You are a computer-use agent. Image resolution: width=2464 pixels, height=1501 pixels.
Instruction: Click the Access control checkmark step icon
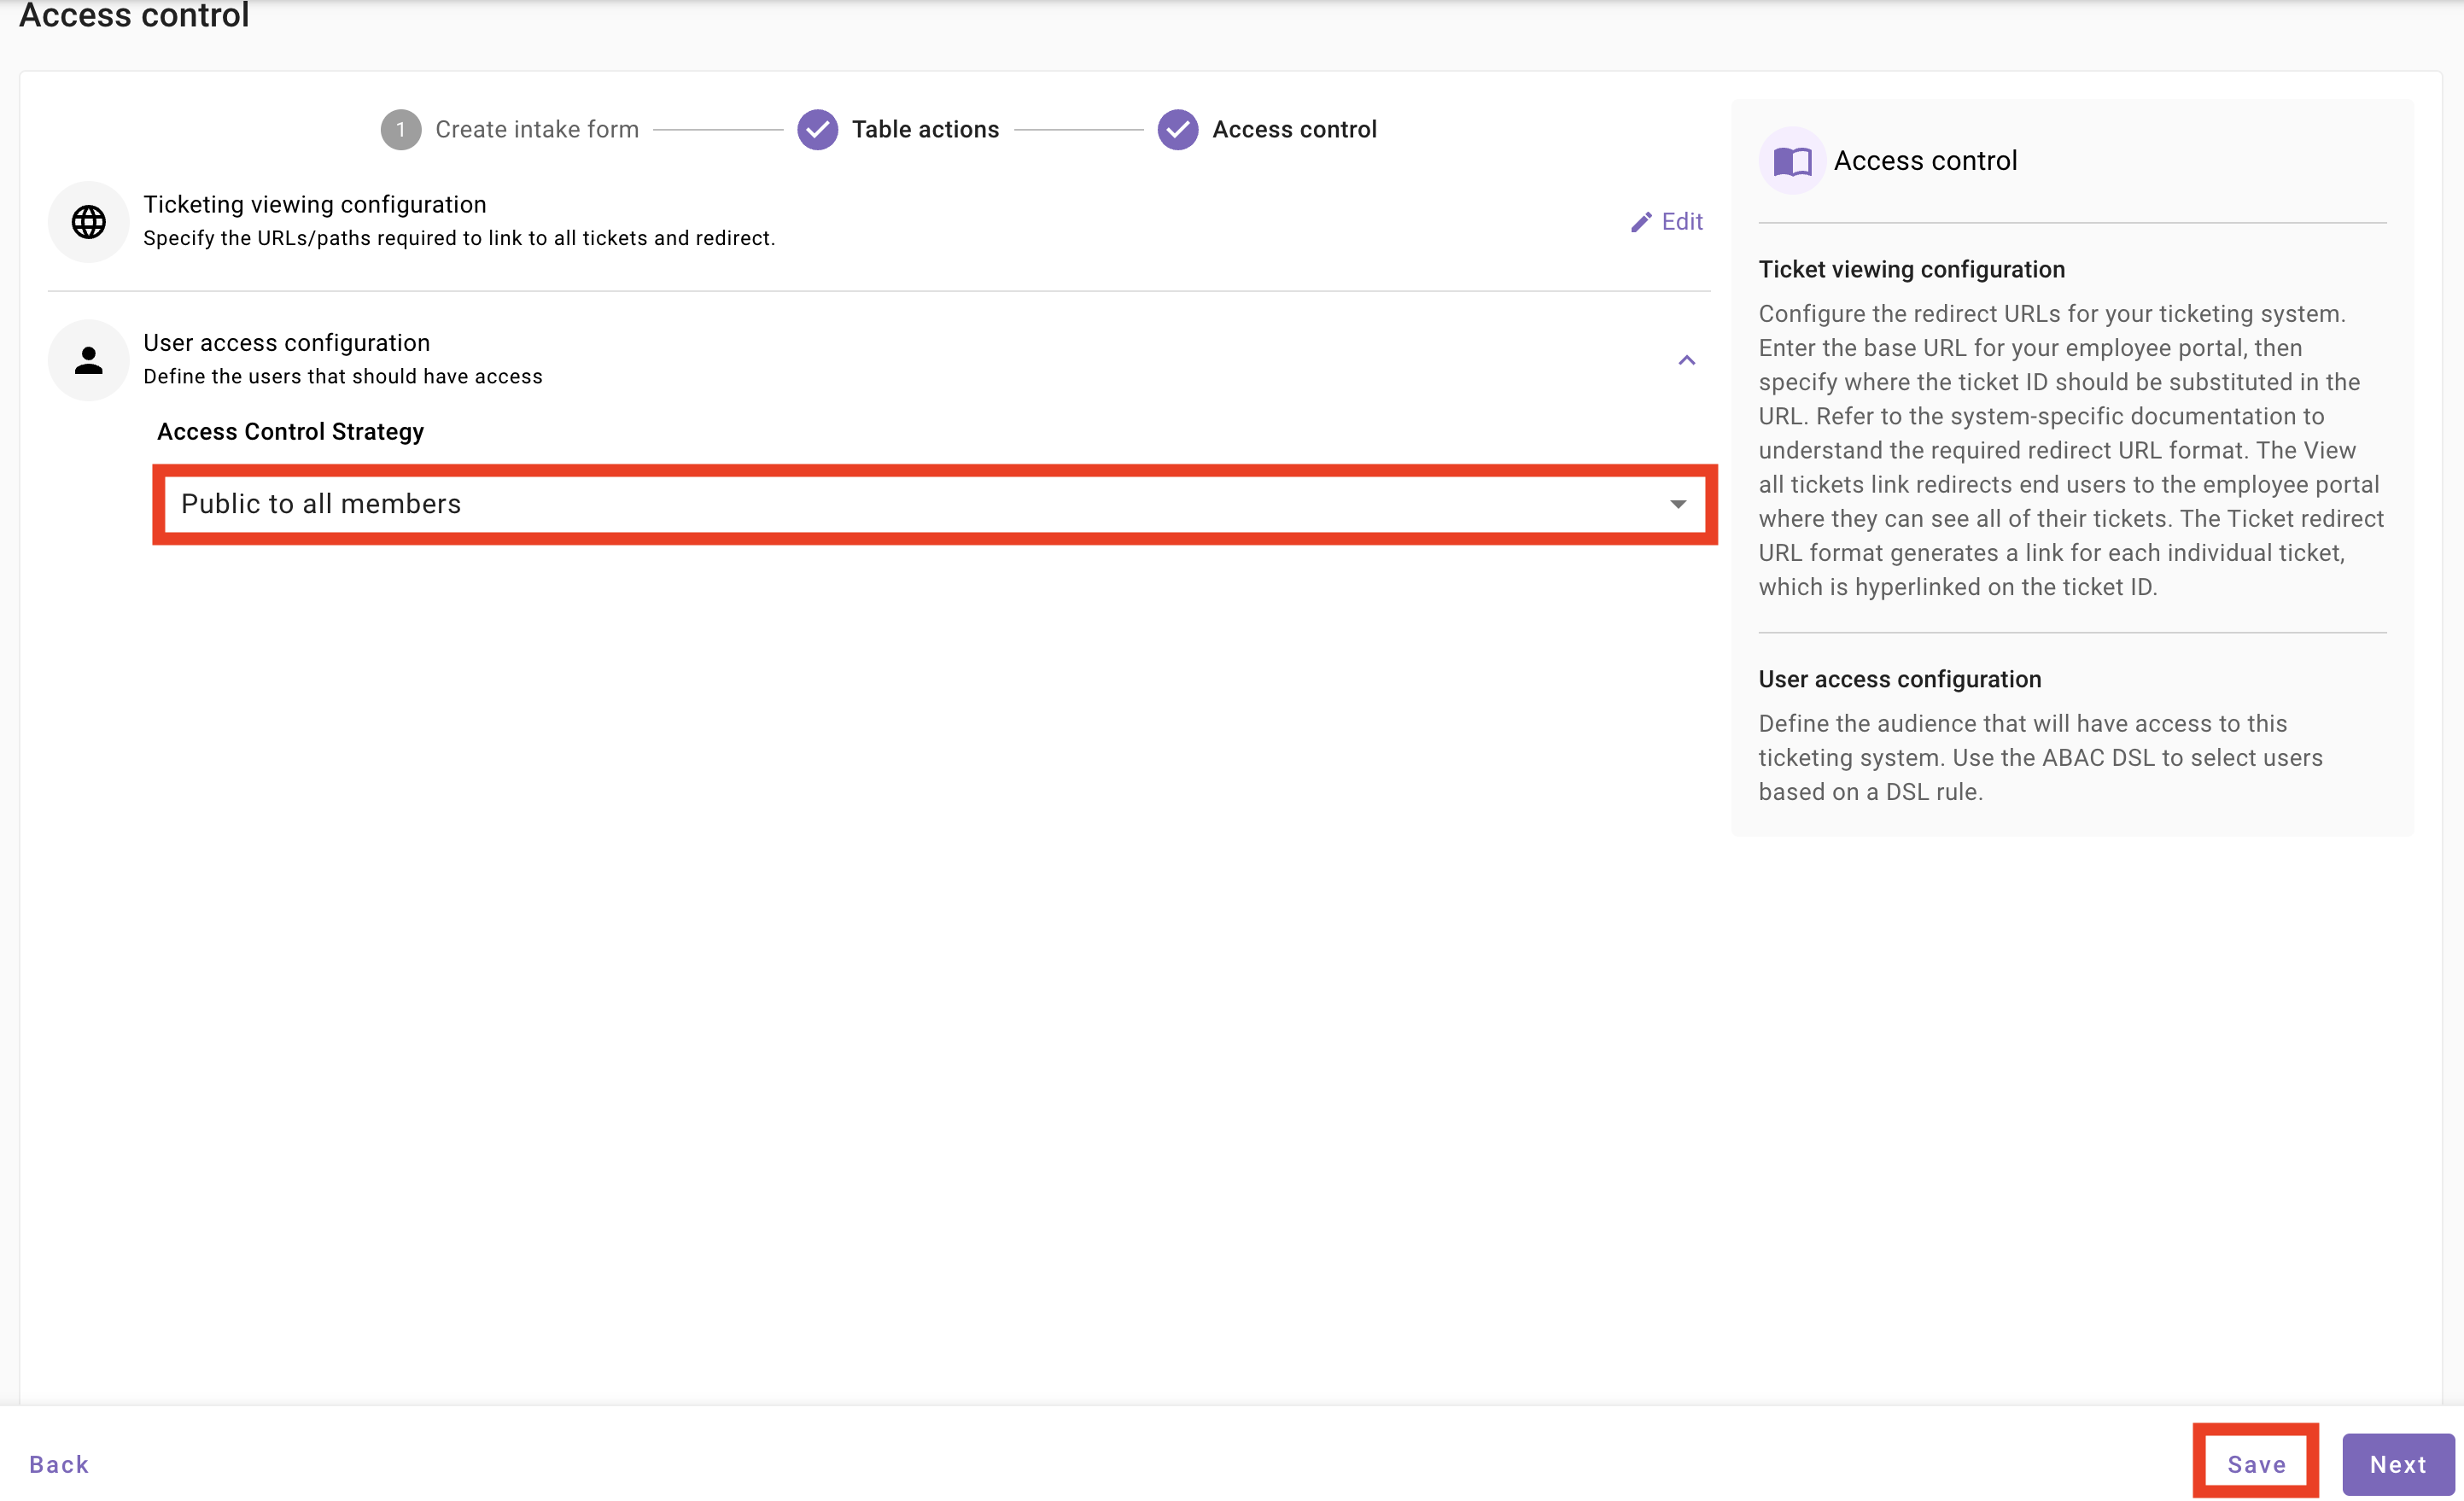(1177, 130)
